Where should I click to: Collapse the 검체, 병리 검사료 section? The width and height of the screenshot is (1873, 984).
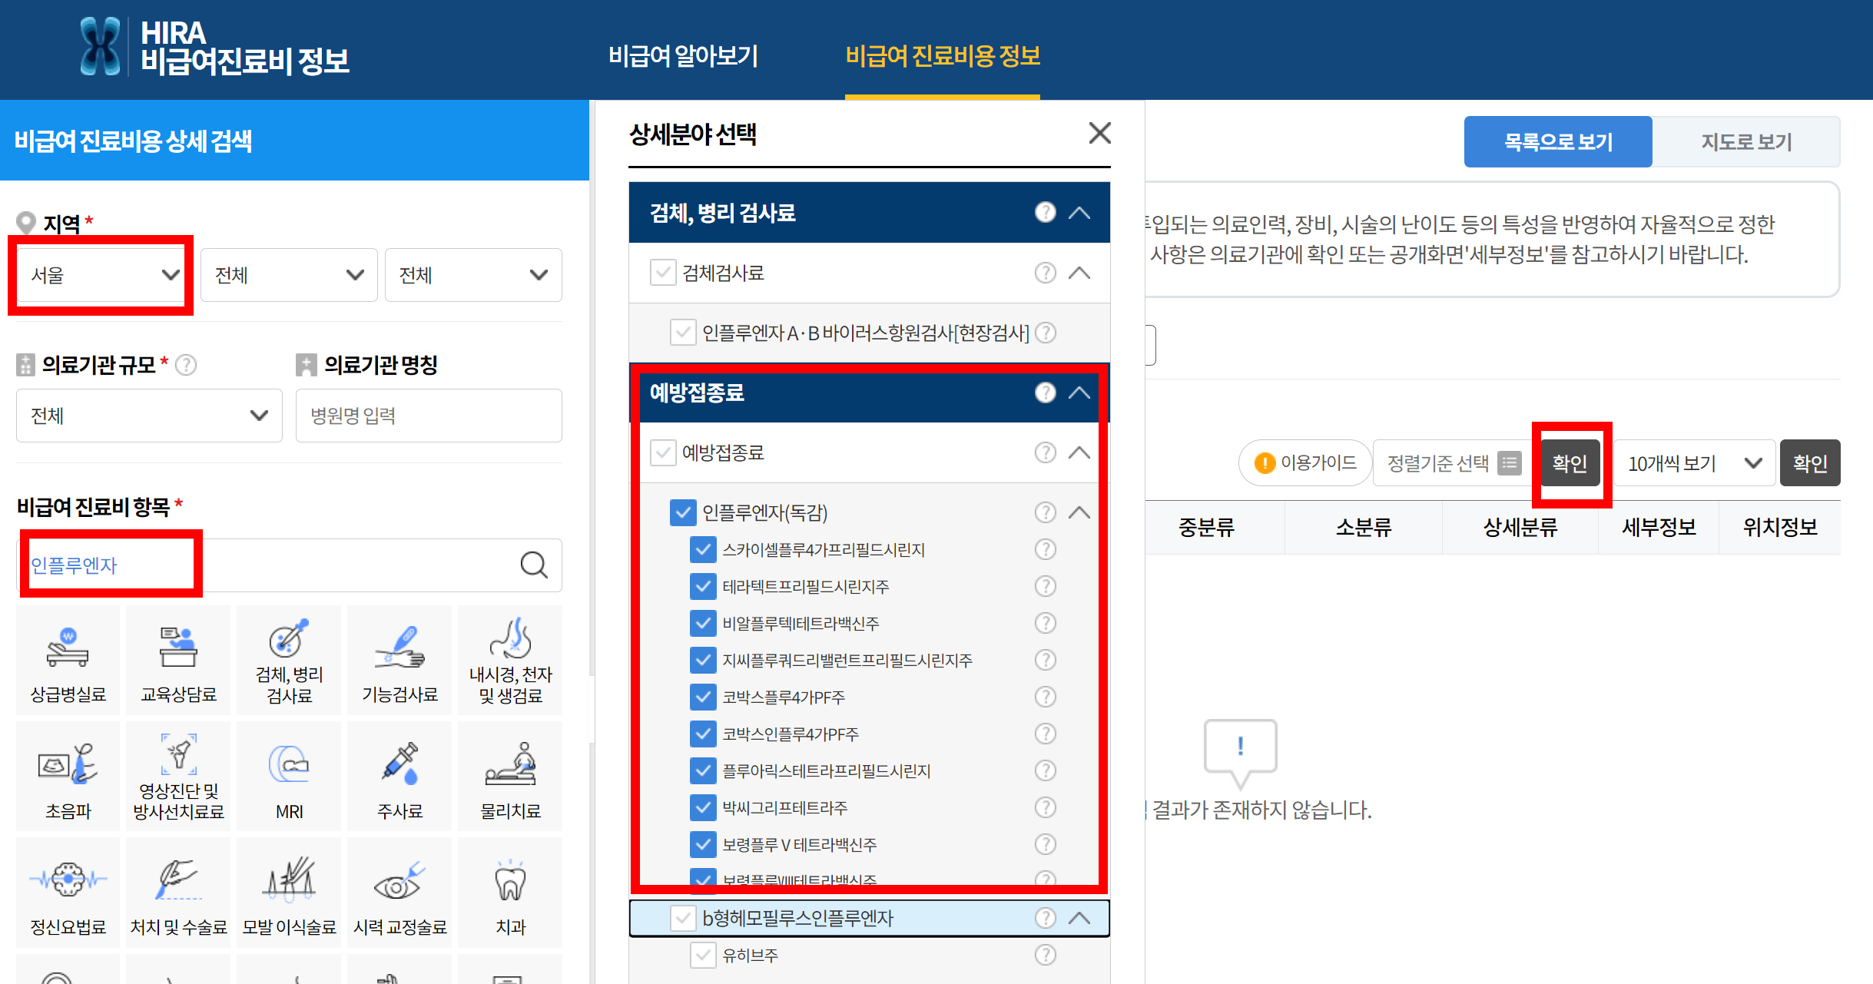[x=1079, y=213]
